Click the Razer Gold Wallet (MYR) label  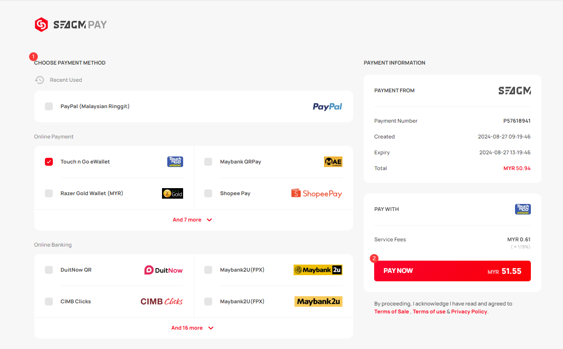92,193
